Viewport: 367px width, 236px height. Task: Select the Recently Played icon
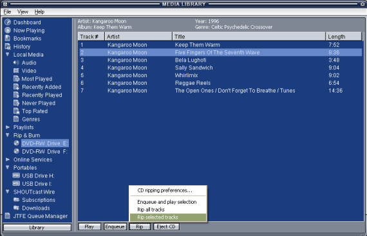(x=16, y=95)
